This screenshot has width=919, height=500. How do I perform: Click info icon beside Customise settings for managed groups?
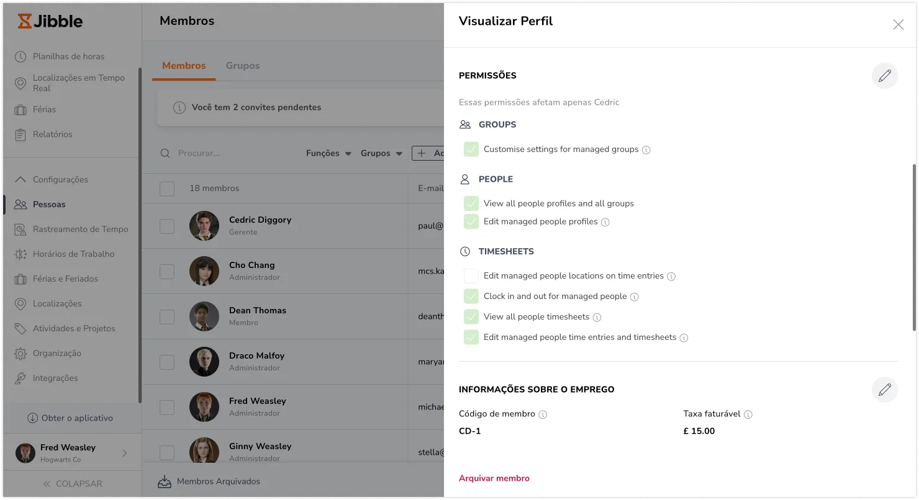point(646,150)
